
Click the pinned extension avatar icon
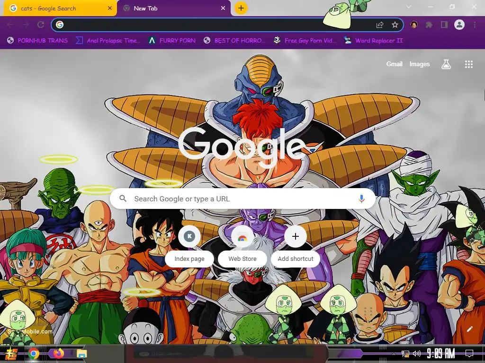tap(414, 25)
